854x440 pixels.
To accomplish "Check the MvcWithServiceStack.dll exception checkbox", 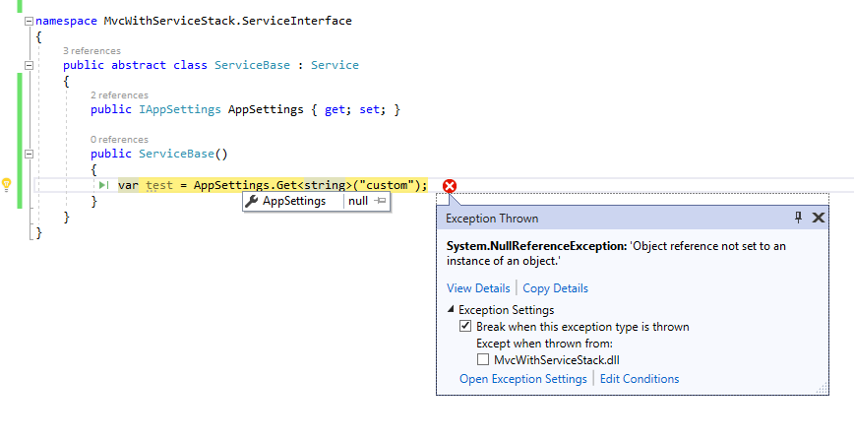I will click(x=482, y=359).
